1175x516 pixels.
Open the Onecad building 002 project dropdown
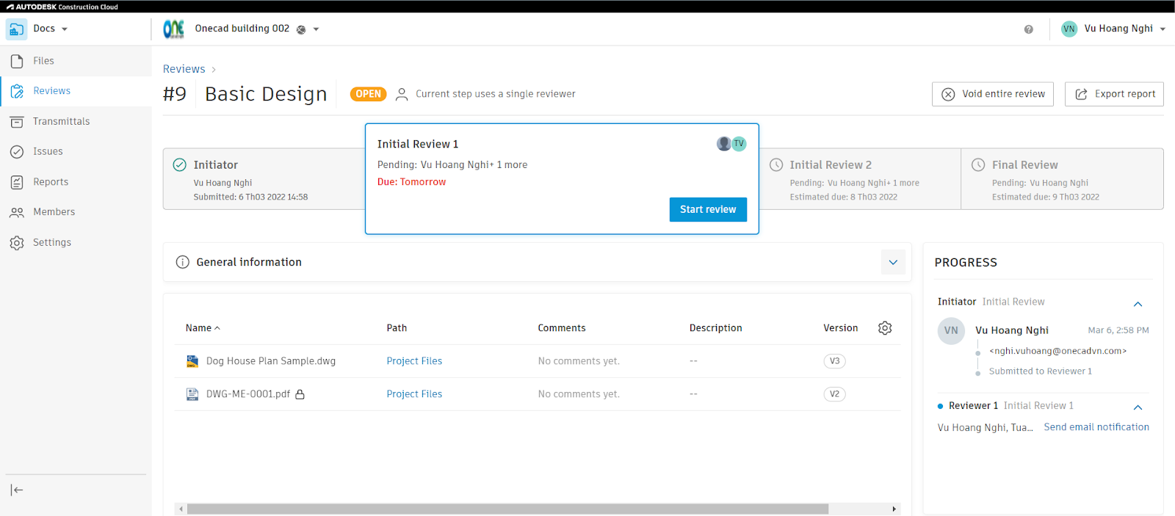(x=317, y=29)
